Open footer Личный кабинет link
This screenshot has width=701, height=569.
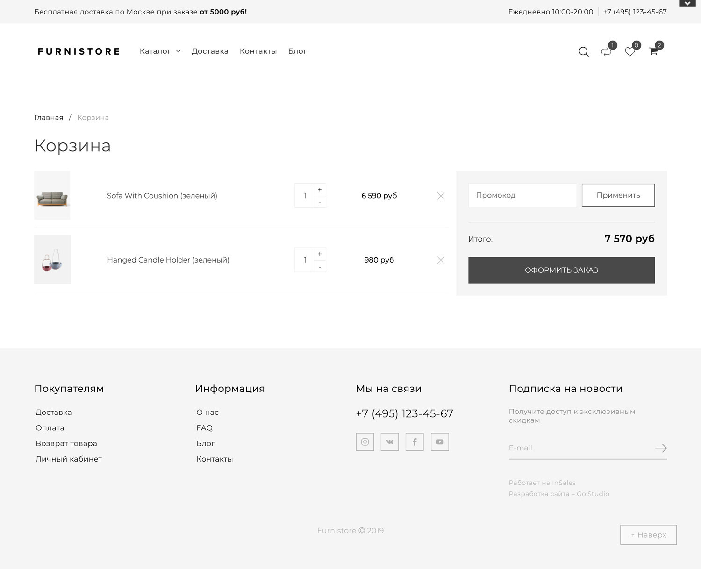pos(69,459)
